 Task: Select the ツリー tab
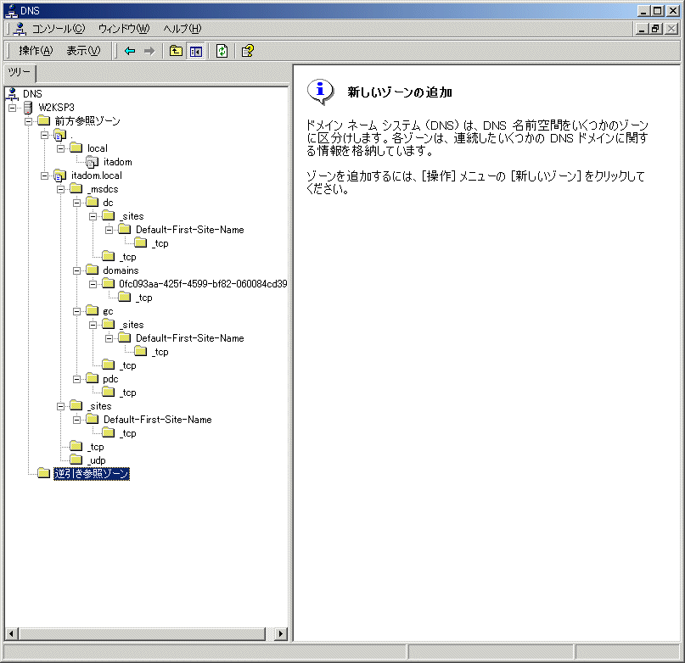(x=20, y=72)
